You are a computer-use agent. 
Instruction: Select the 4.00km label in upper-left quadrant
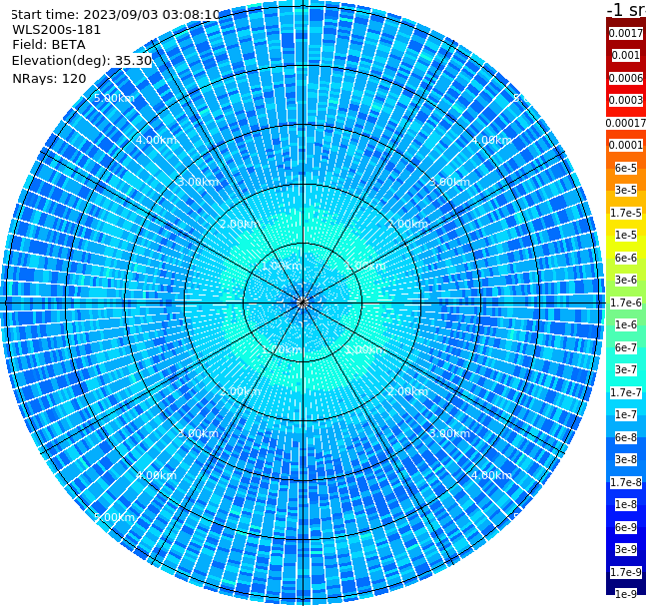tap(156, 140)
